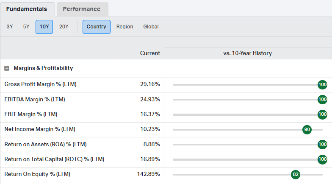The width and height of the screenshot is (332, 184).
Task: Click the Return On Equity 82 badge
Action: pos(296,174)
